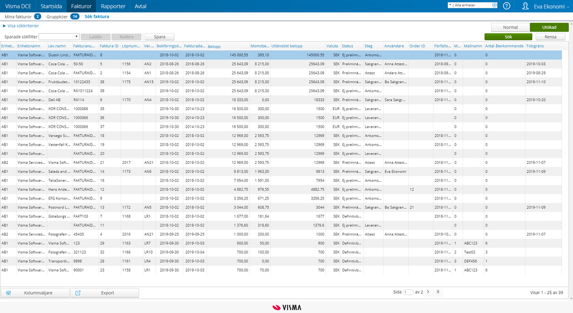Click the Salads and... supplier cell
573x313 pixels.
point(59,171)
